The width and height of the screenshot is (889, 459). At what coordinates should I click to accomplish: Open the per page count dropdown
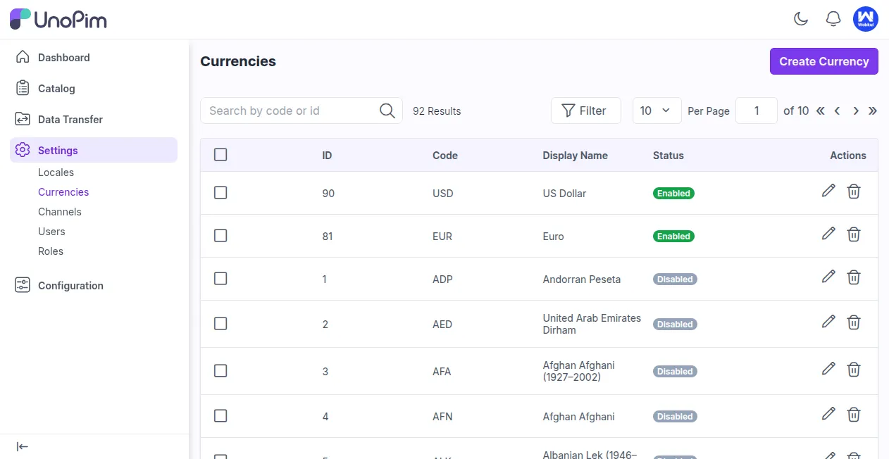point(657,111)
